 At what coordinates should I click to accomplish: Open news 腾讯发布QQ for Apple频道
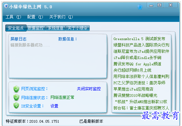pos(137,64)
